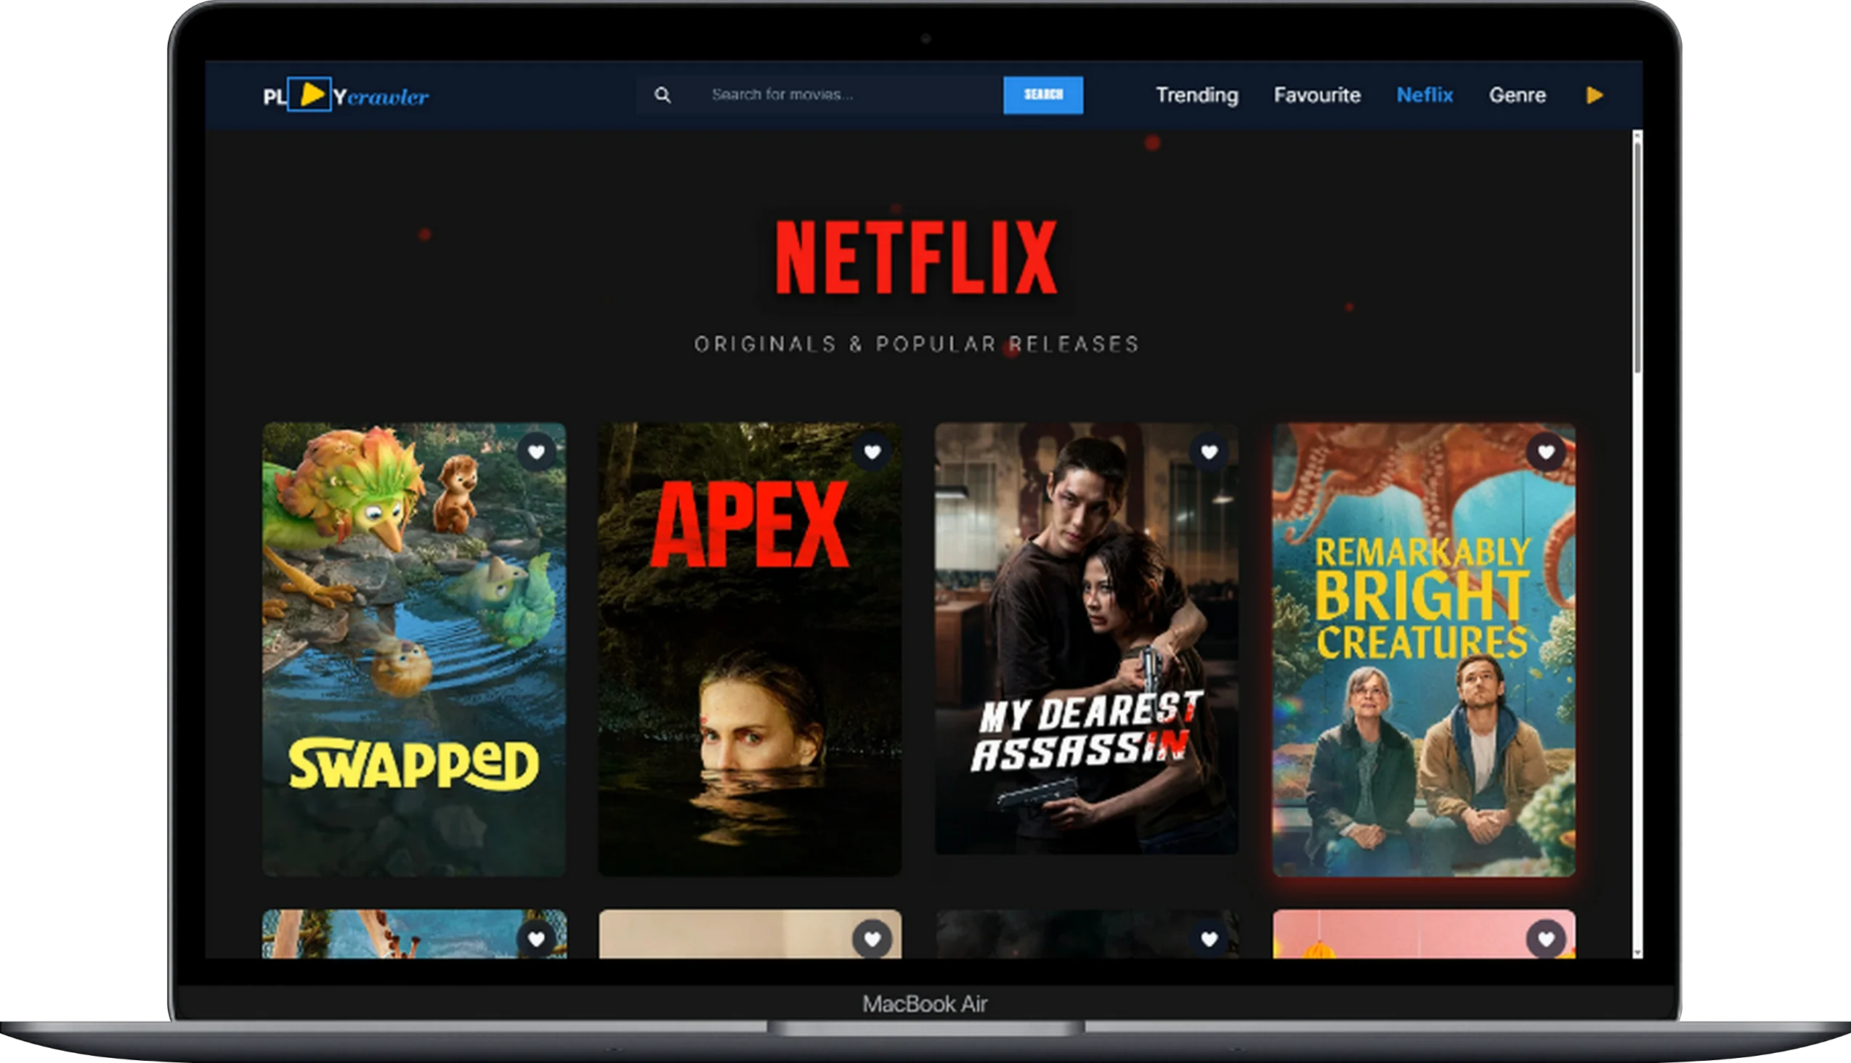Open My Dearest Assassin poster
This screenshot has height=1063, width=1851.
coord(1086,638)
